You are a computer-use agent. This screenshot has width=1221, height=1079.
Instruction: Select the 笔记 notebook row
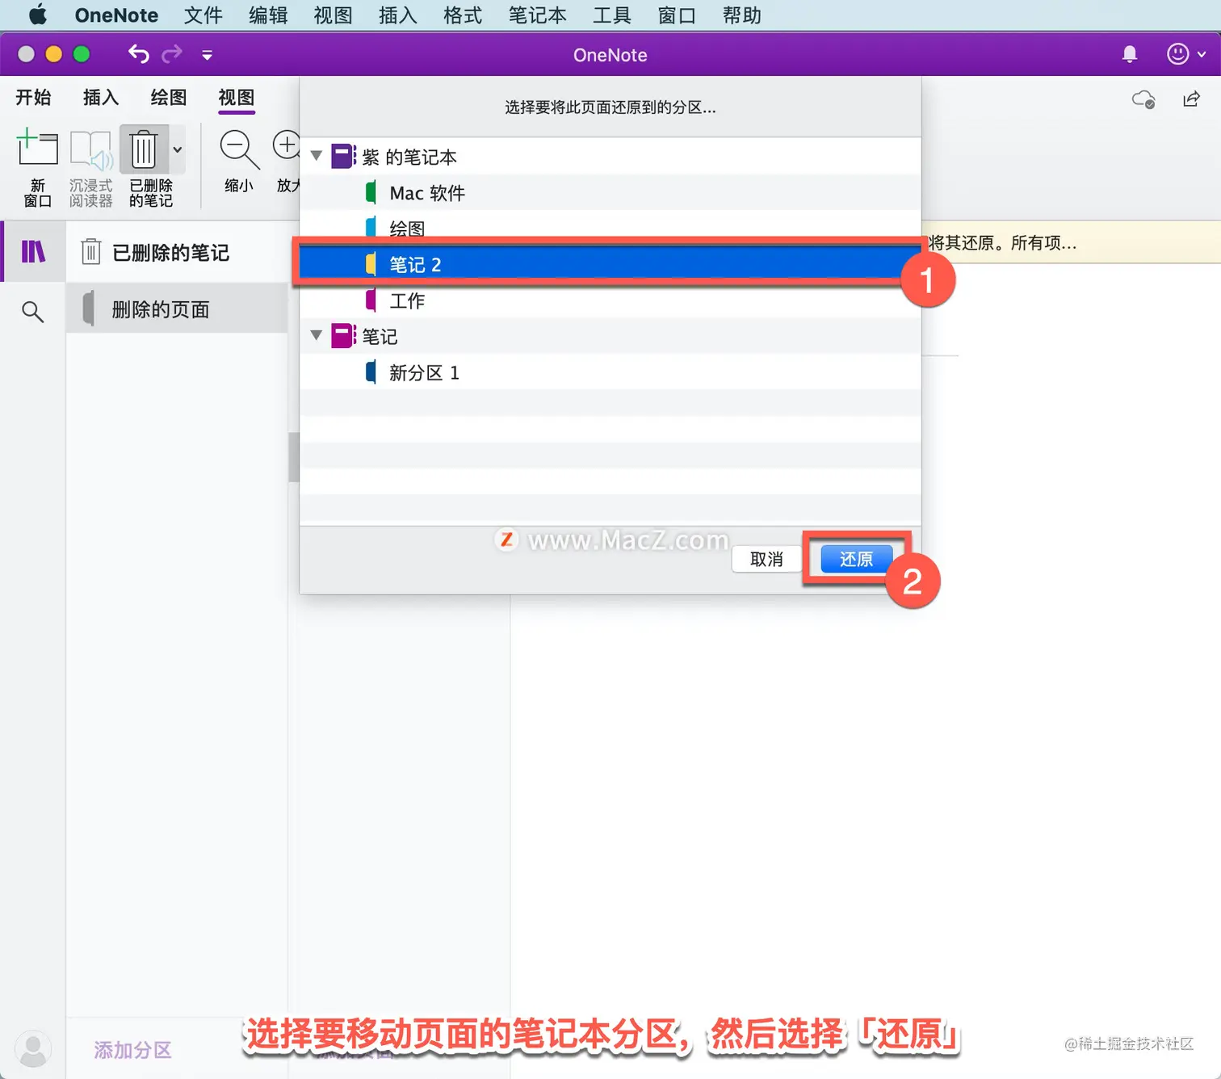point(610,336)
